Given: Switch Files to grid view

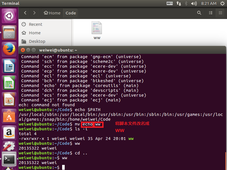Looking at the screenshot, I should (x=220, y=13).
